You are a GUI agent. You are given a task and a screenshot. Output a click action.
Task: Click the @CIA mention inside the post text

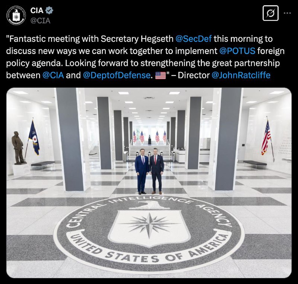click(53, 75)
